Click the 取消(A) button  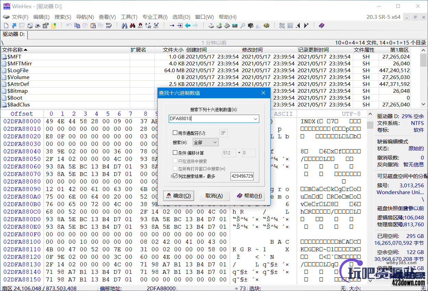pyautogui.click(x=214, y=196)
